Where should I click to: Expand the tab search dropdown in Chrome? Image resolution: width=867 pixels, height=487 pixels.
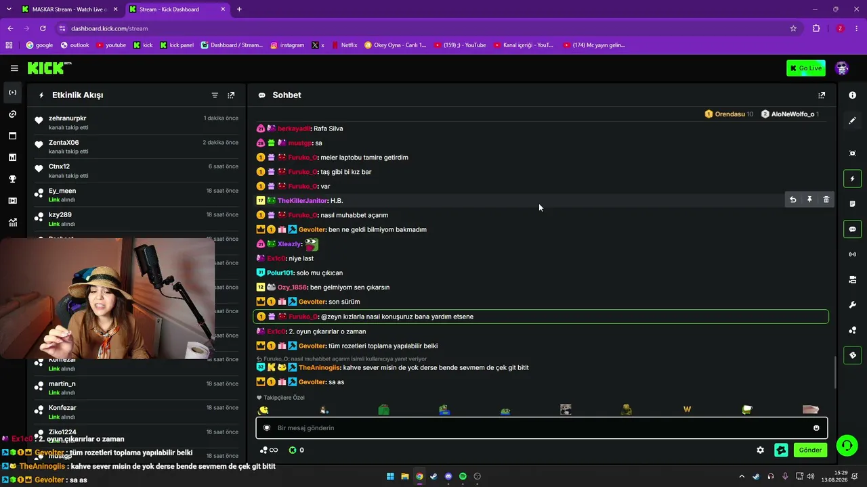(x=9, y=9)
